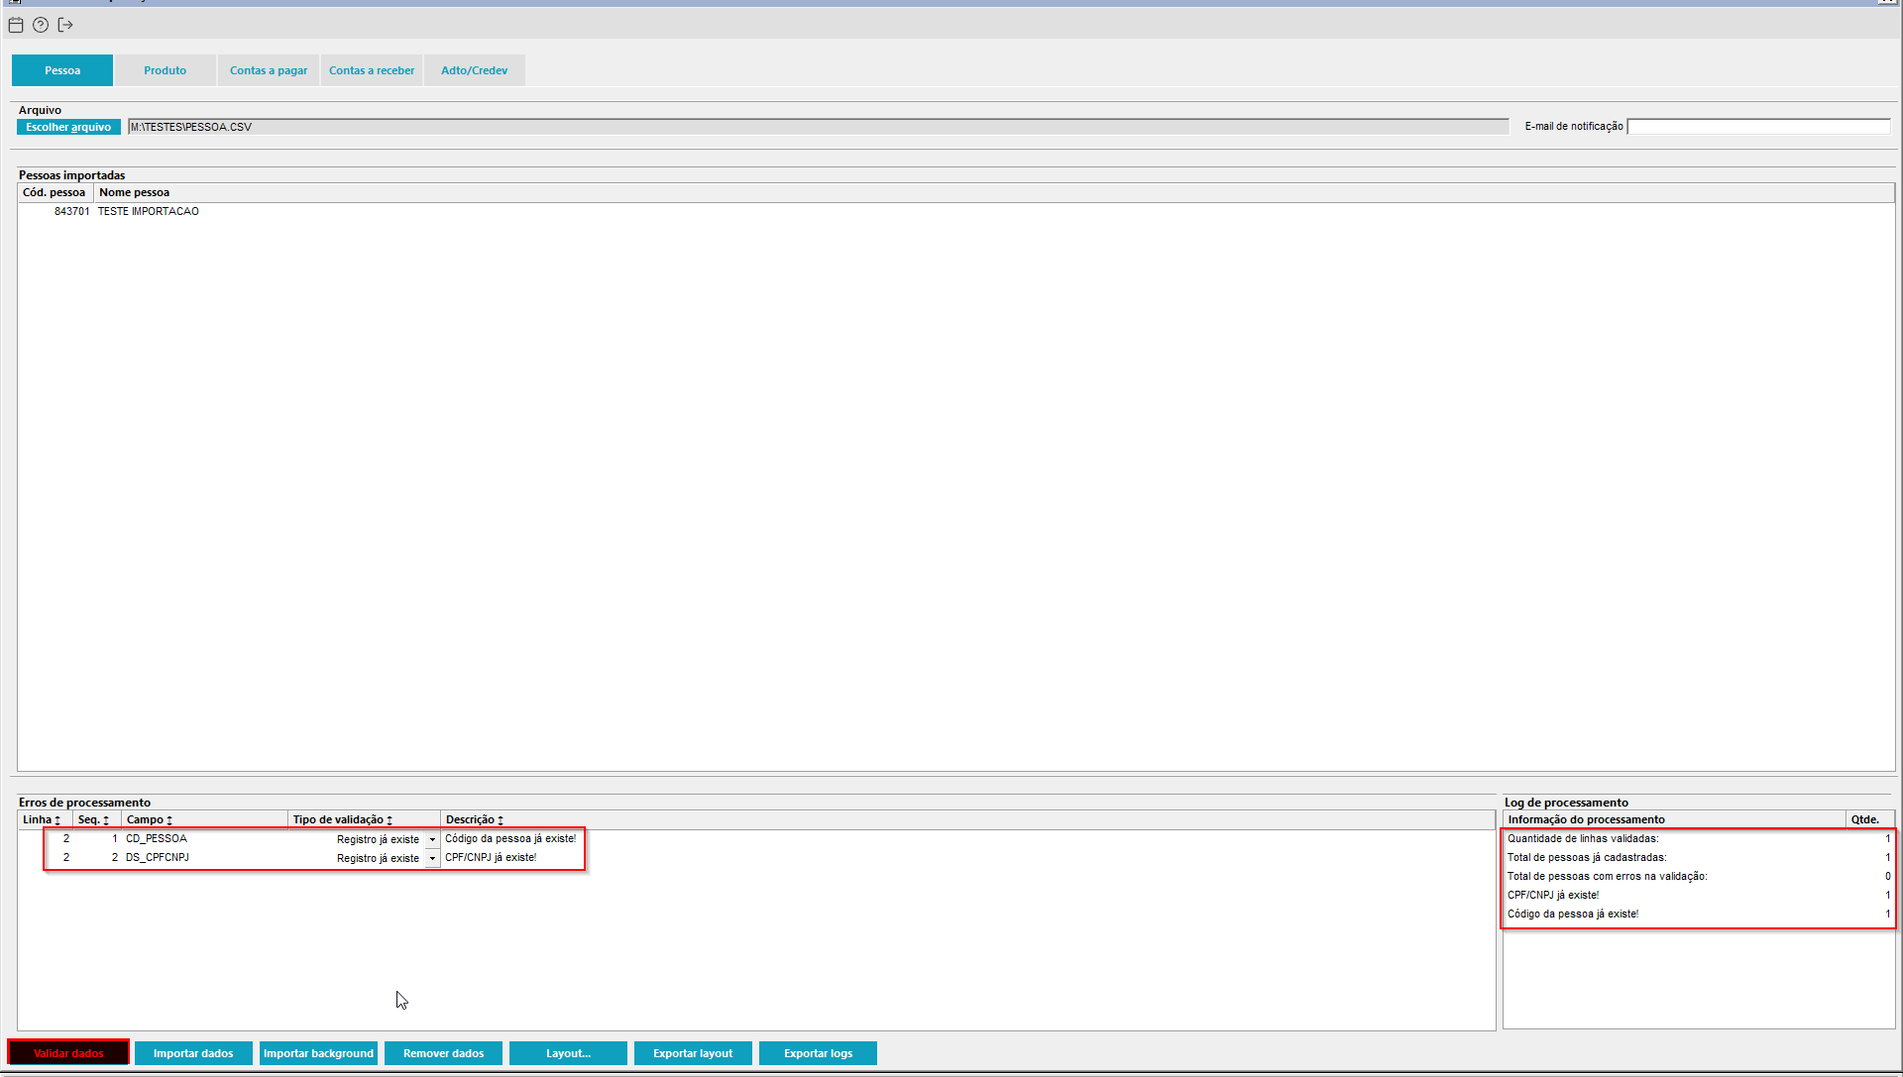Open the help question mark icon

[x=41, y=25]
